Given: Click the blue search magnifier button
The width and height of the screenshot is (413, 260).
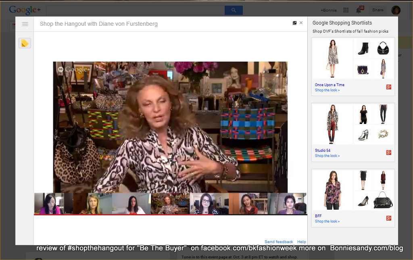Looking at the screenshot, I should click(x=234, y=10).
